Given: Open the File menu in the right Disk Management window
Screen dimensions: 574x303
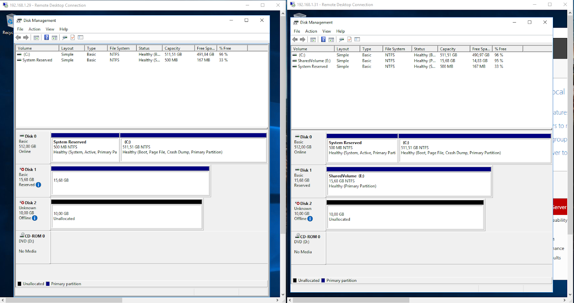Looking at the screenshot, I should [297, 32].
